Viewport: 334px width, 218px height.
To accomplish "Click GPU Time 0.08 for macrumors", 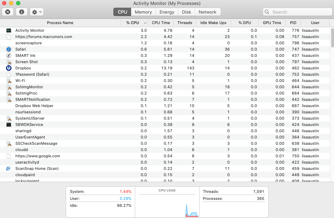I will click(x=280, y=37).
